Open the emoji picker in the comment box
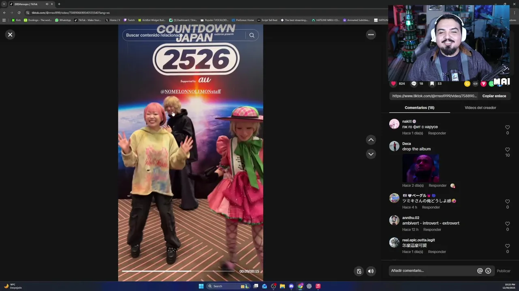Viewport: 519px width, 291px height. point(488,271)
